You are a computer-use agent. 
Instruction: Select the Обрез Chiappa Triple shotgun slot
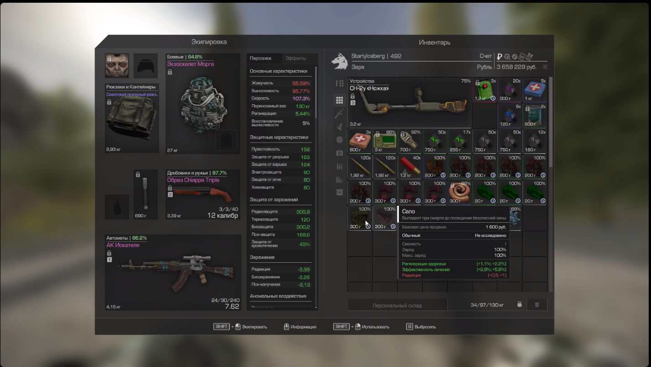[203, 194]
